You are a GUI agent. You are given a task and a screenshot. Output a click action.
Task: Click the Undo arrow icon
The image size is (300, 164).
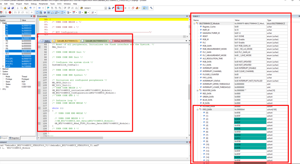pyautogui.click(x=30, y=8)
